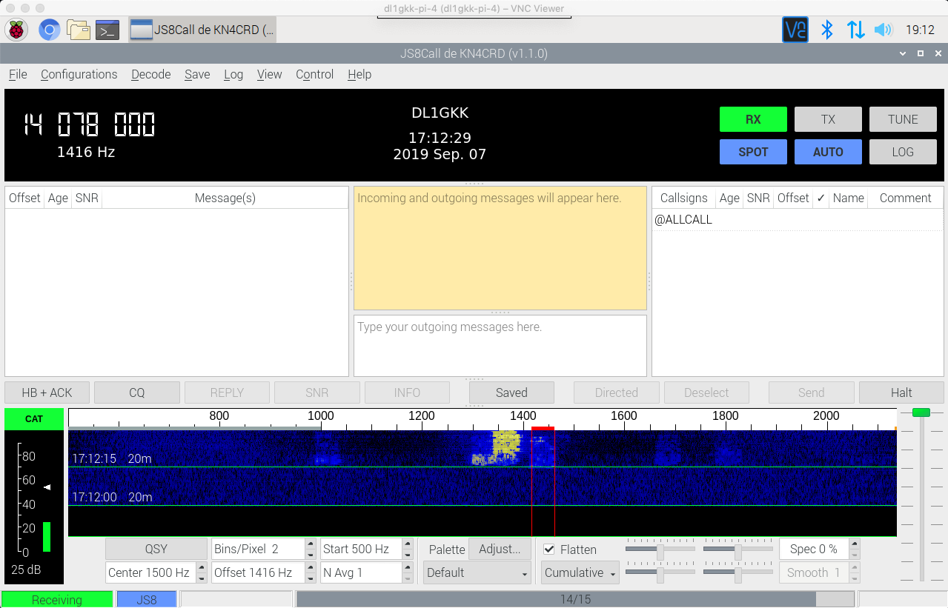Toggle the blue SPOT button
The height and width of the screenshot is (608, 948).
coord(753,152)
